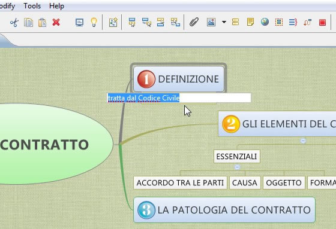Insert topic before icon
Image resolution: width=336 pixels, height=229 pixels.
point(161,22)
